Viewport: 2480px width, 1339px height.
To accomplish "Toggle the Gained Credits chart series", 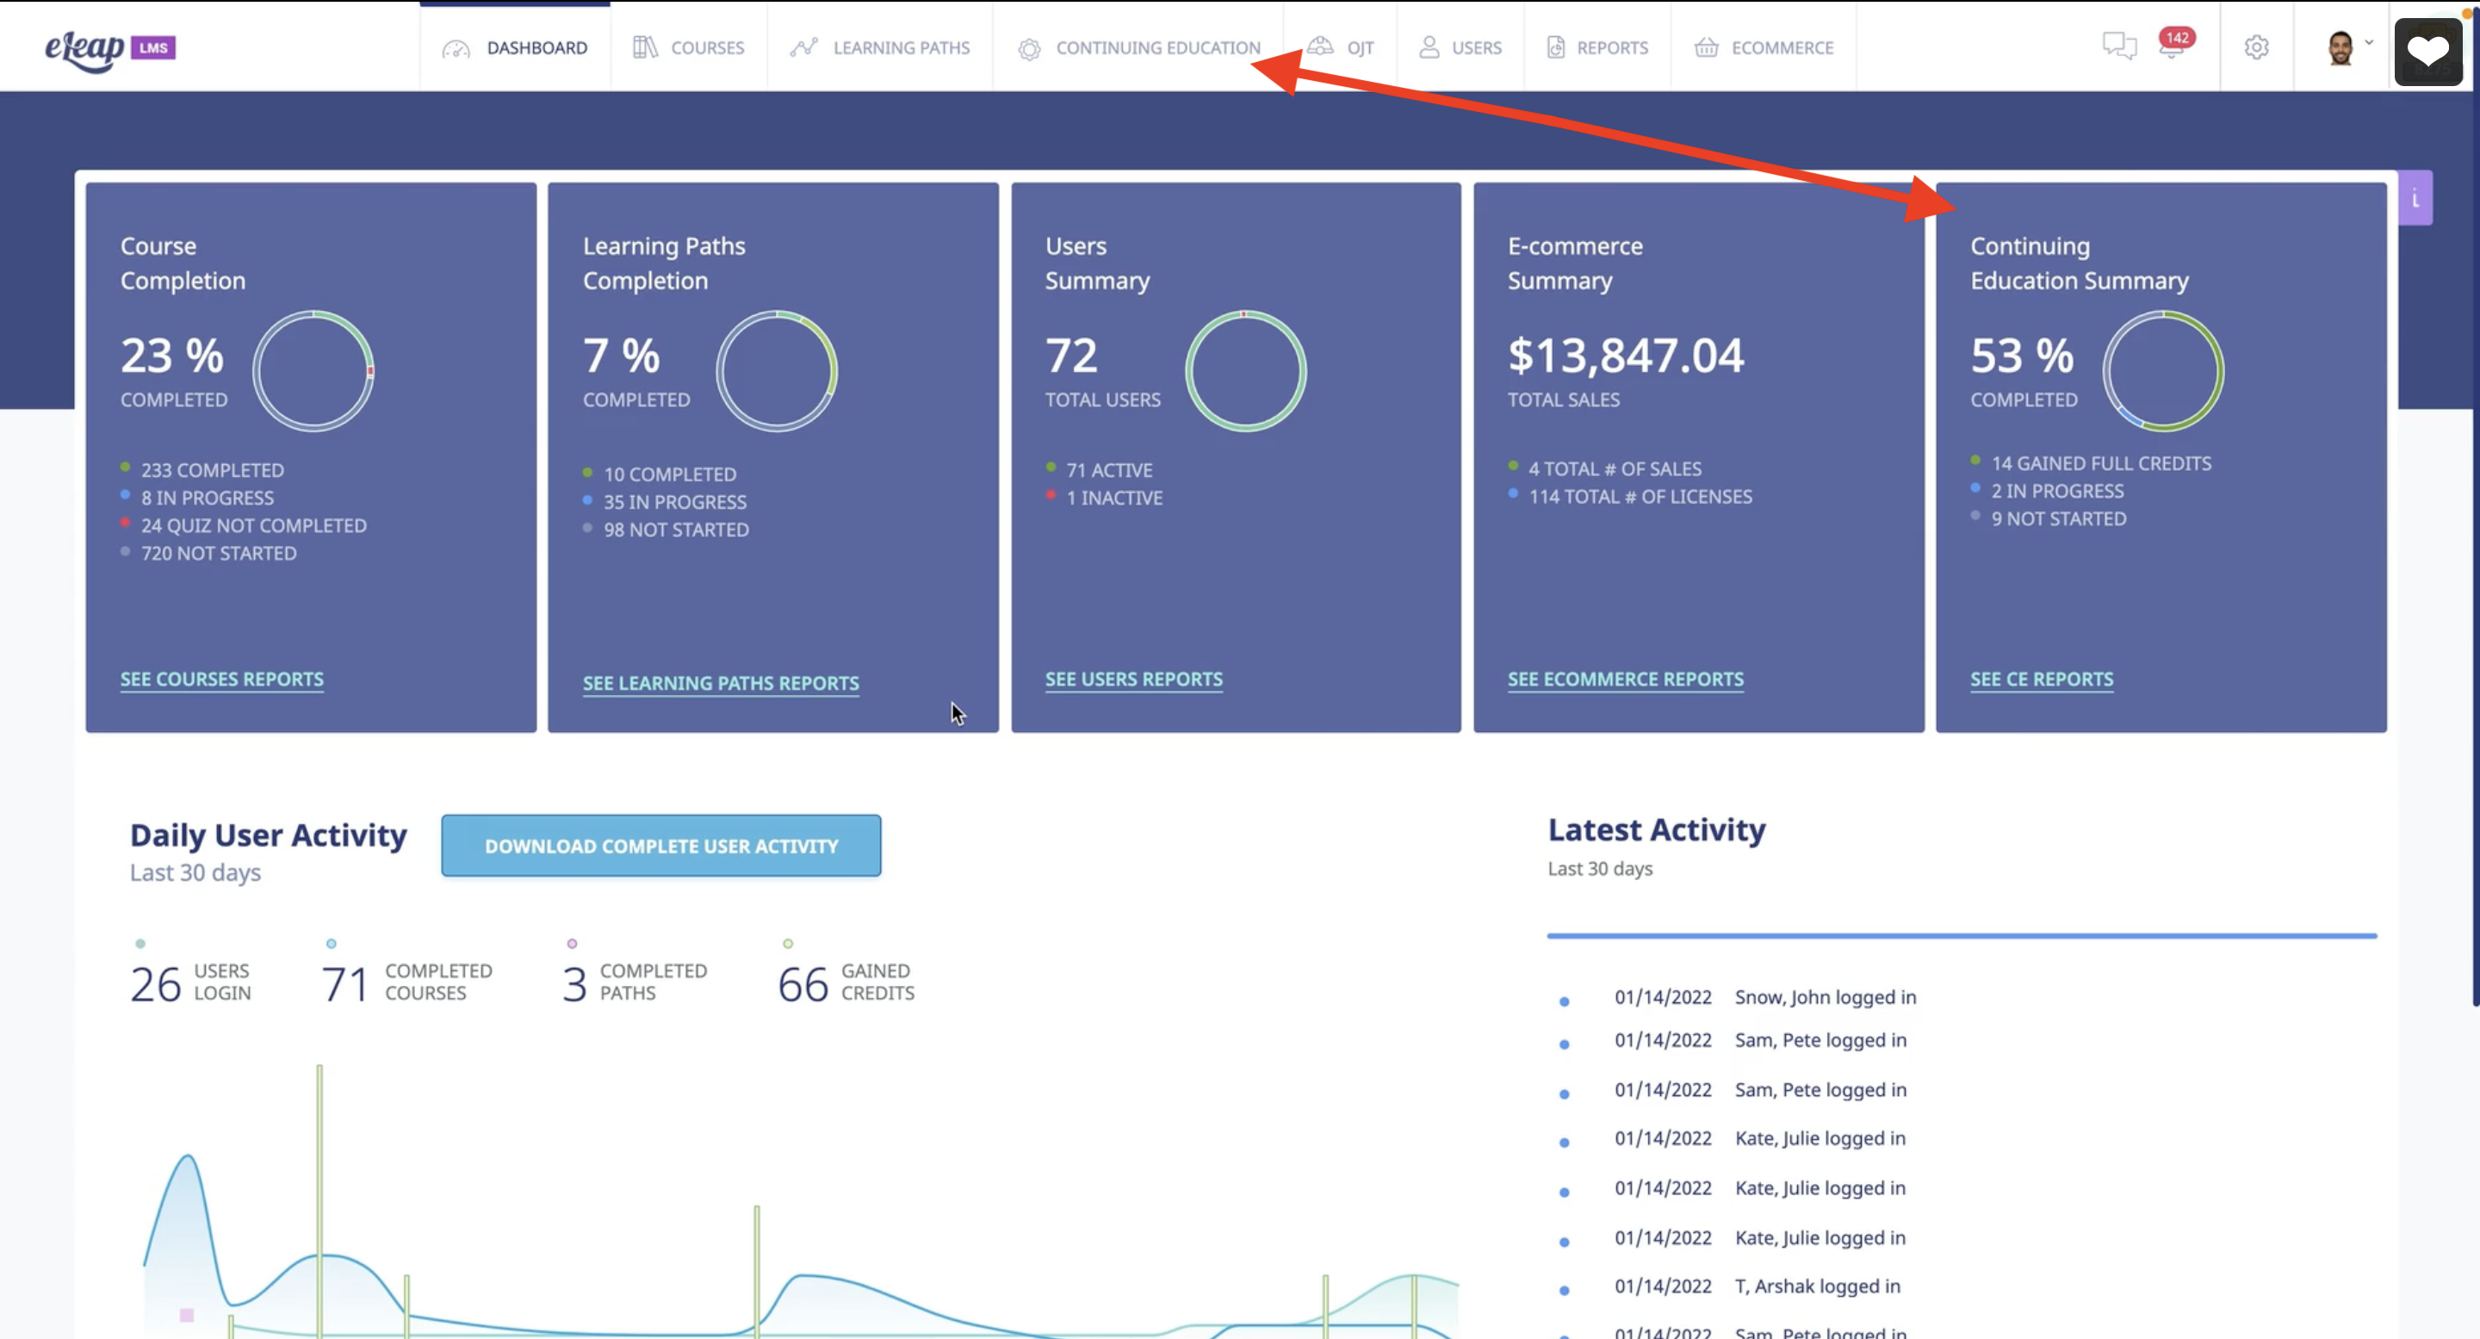I will point(788,944).
